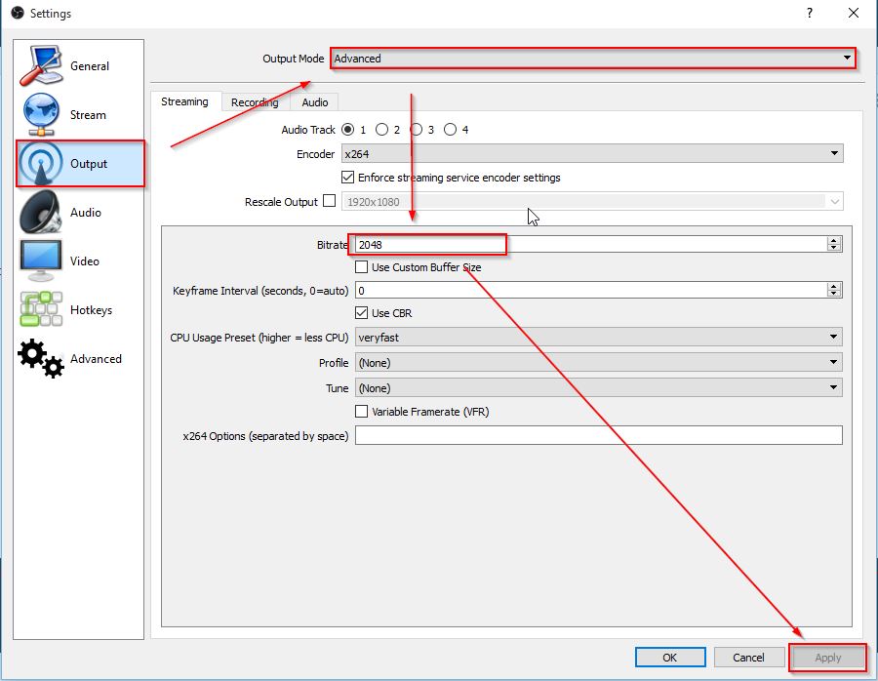878x681 pixels.
Task: Uncheck Enforce streaming service encoder settings
Action: pos(347,178)
